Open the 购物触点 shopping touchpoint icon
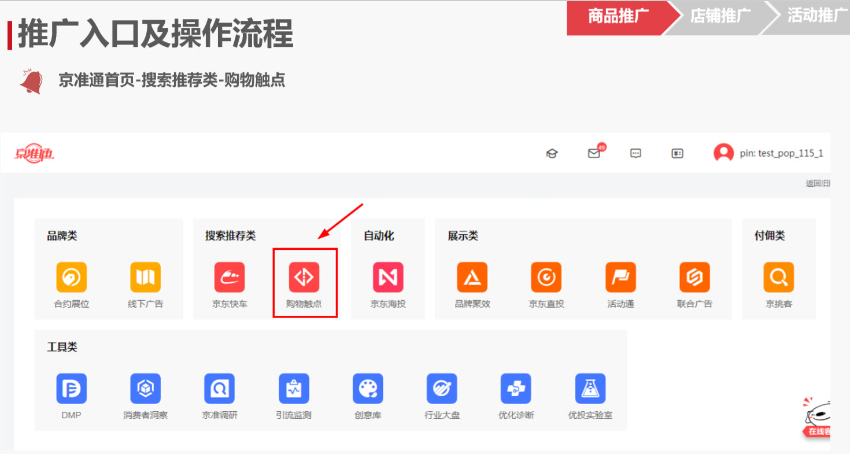The image size is (850, 454). (x=304, y=278)
